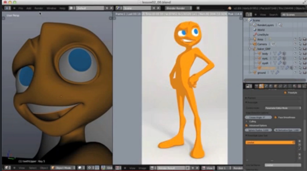Screen dimensions: 307x171
Task: Toggle the Face Smoothness checkbox
Action: pyautogui.click(x=276, y=117)
